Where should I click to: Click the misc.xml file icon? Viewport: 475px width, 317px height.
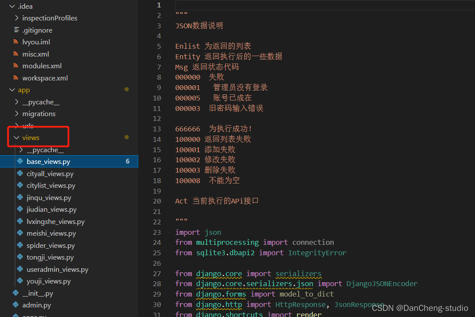coord(16,54)
